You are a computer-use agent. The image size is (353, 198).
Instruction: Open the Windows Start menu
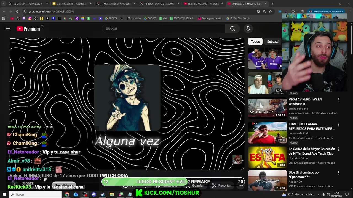4,194
